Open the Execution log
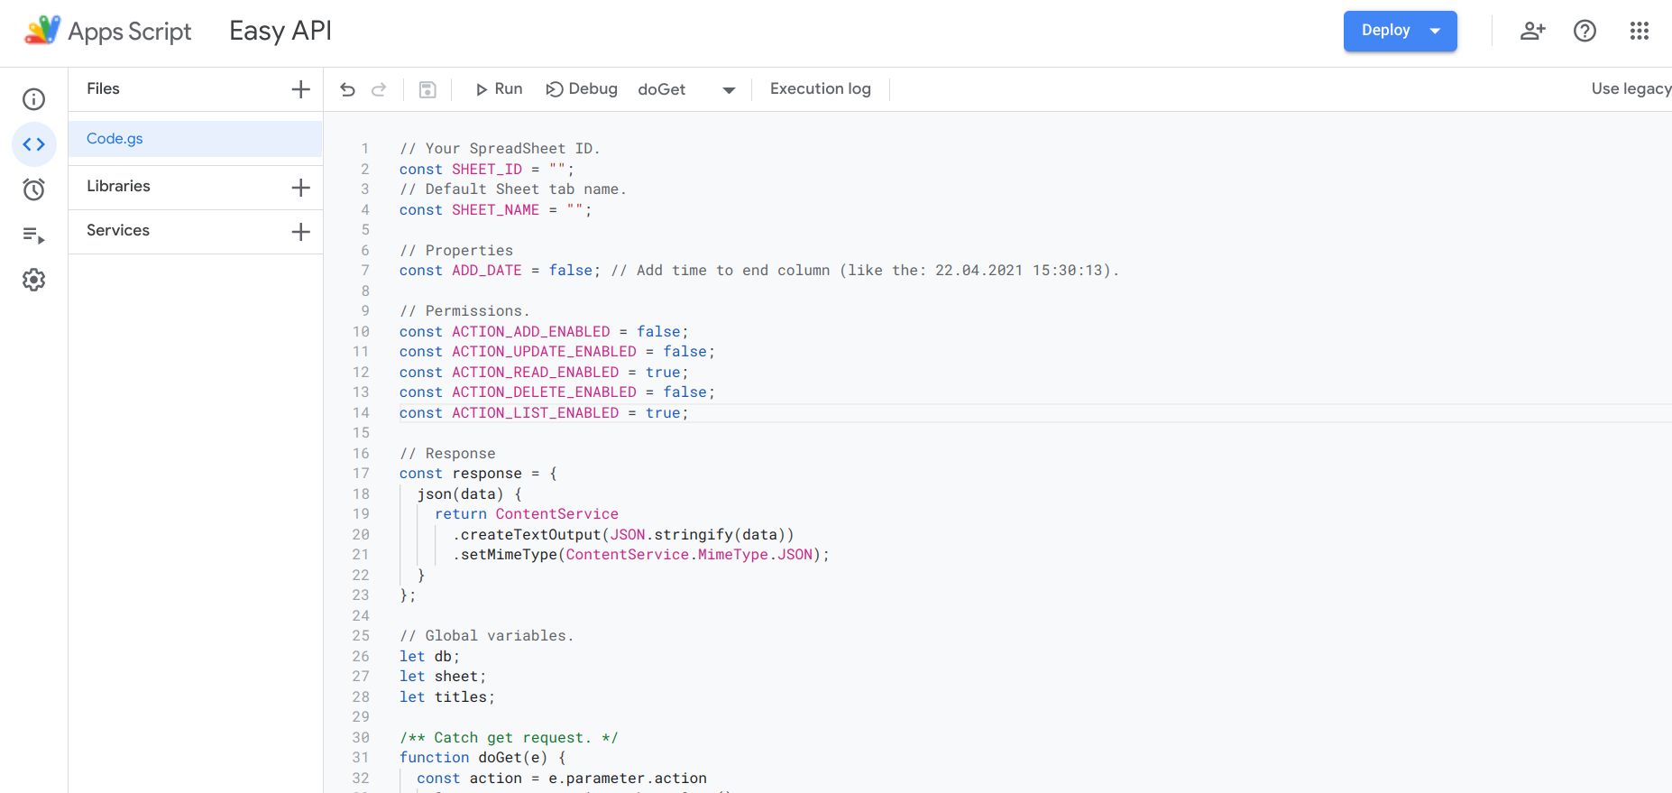This screenshot has height=793, width=1672. click(x=820, y=89)
